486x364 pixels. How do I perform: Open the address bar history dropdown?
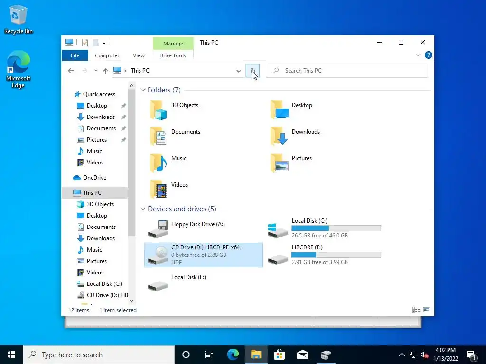point(239,71)
